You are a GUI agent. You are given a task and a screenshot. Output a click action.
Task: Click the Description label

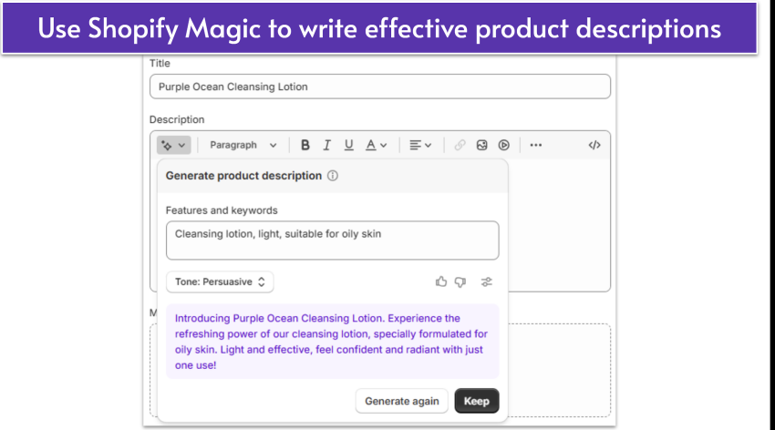click(x=177, y=119)
